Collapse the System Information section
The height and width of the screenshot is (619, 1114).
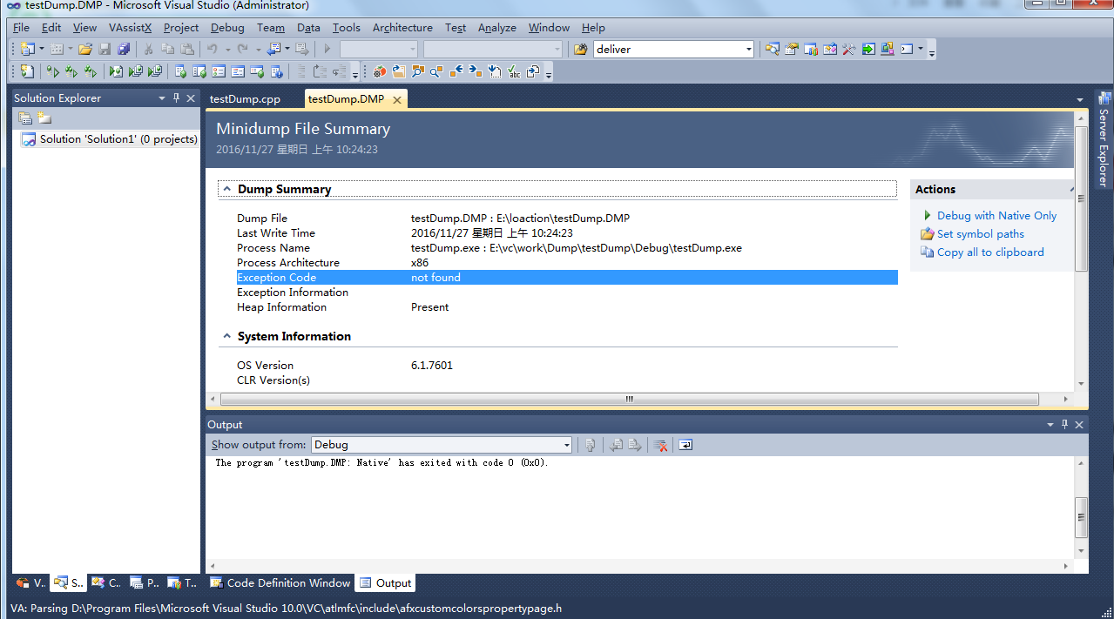pyautogui.click(x=226, y=336)
